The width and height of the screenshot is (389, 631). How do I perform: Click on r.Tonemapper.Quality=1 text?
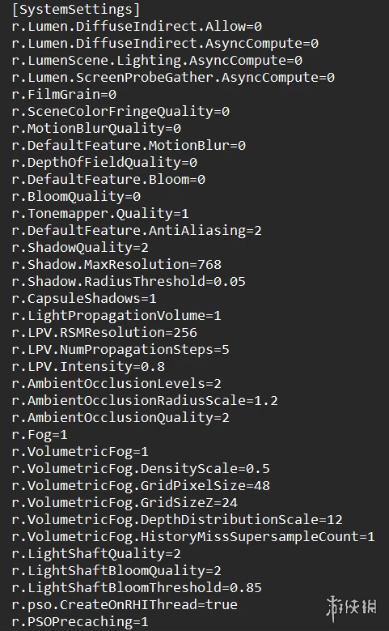coord(100,213)
